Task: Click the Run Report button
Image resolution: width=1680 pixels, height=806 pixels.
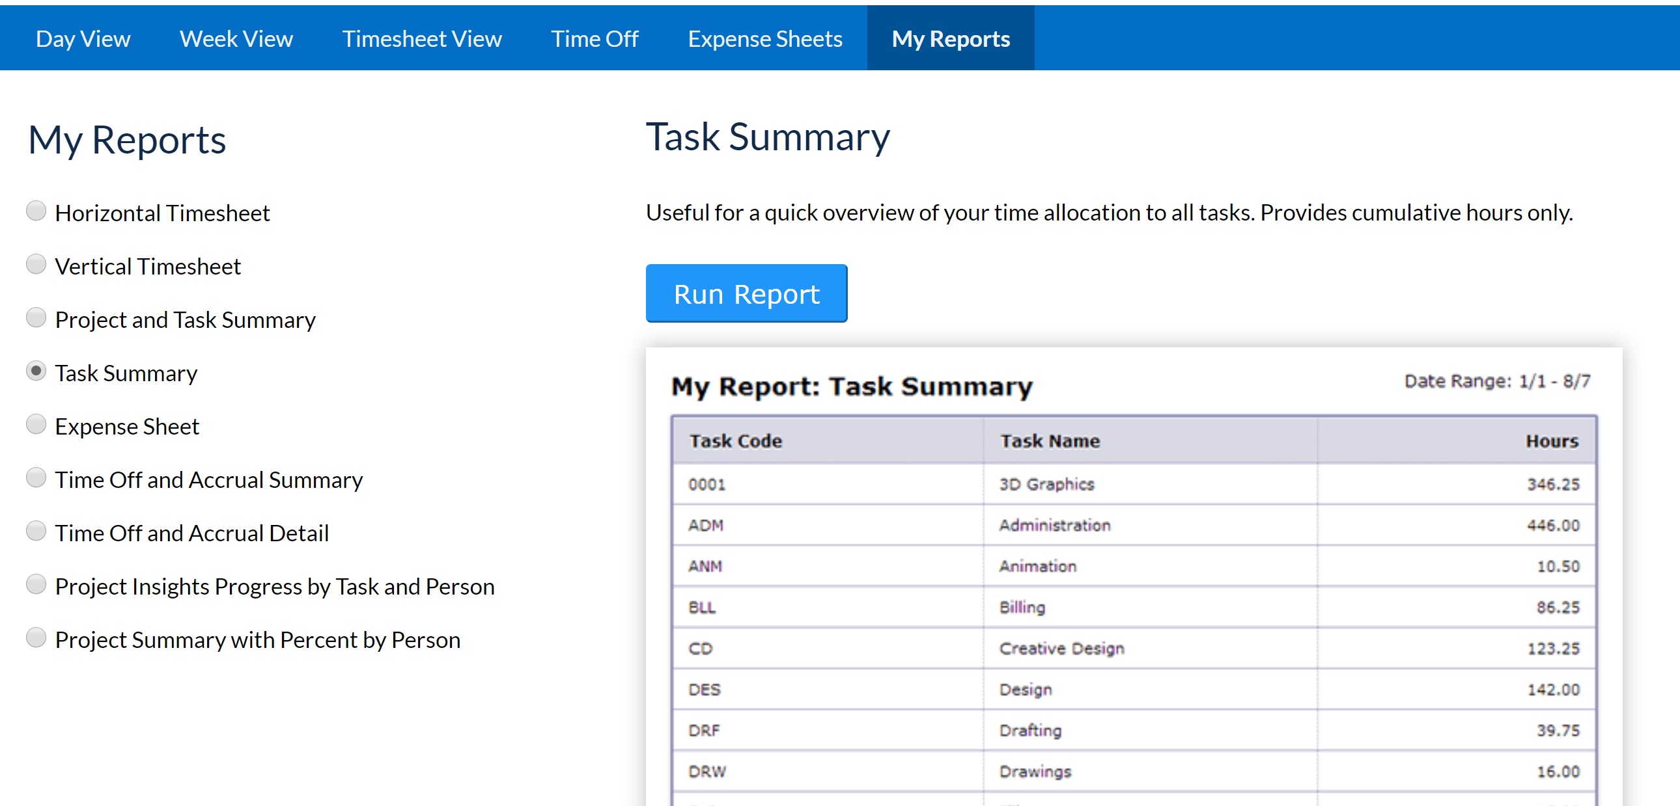Action: point(746,293)
